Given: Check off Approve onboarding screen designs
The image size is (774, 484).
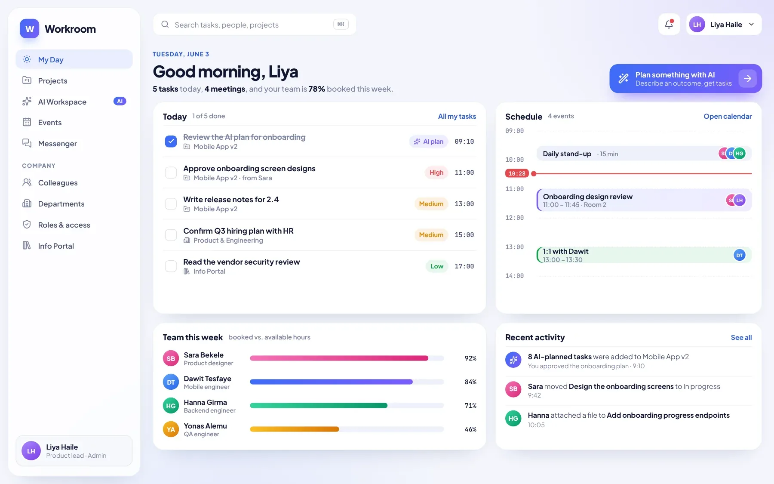Looking at the screenshot, I should (x=171, y=173).
